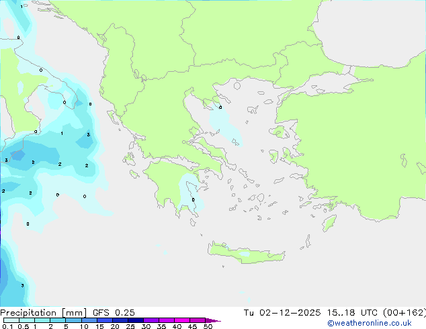The width and height of the screenshot is (426, 329).
Task: Click the legend label "20"
Action: (x=115, y=326)
